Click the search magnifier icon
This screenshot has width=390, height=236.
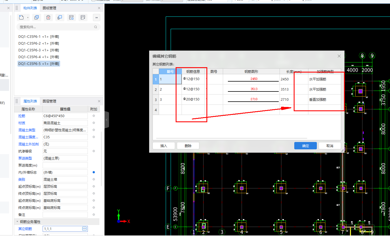pyautogui.click(x=96, y=27)
